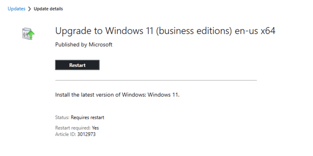The width and height of the screenshot is (313, 156).
Task: Click the 'Article ID:' label
Action: [x=65, y=134]
